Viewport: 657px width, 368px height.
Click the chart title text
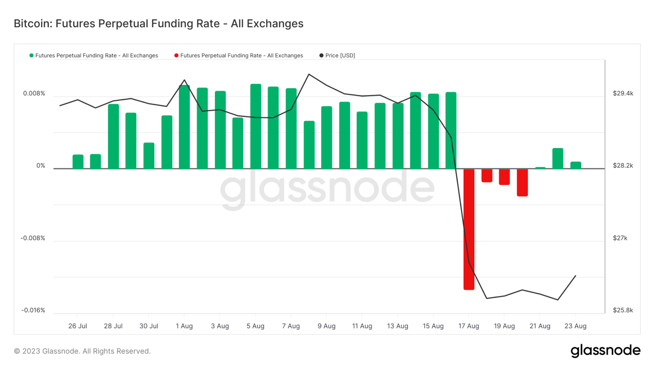click(158, 24)
